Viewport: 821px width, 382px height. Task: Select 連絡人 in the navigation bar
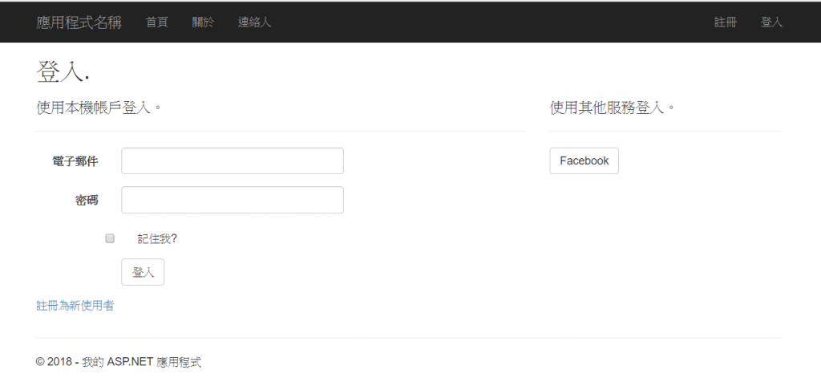tap(255, 22)
